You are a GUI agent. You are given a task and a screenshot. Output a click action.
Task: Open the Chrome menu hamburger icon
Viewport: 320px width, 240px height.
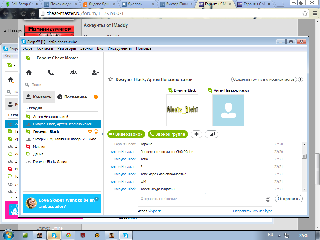click(x=315, y=13)
